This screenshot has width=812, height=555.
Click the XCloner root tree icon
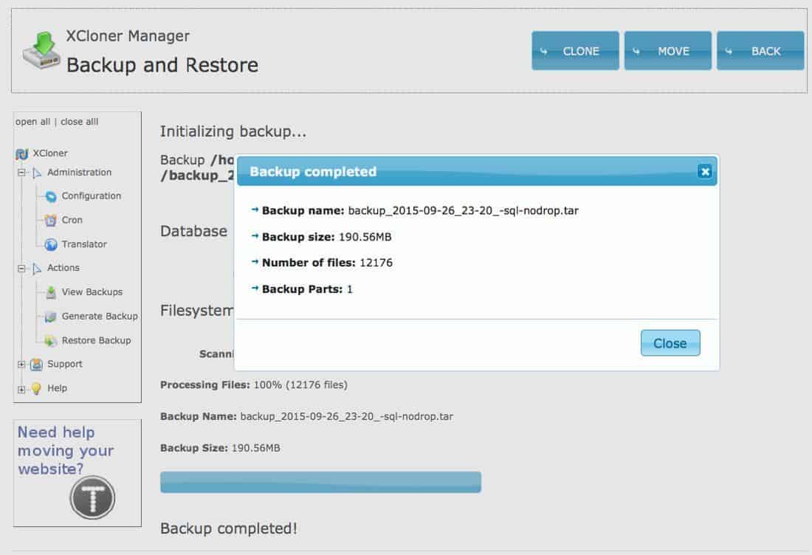point(22,154)
